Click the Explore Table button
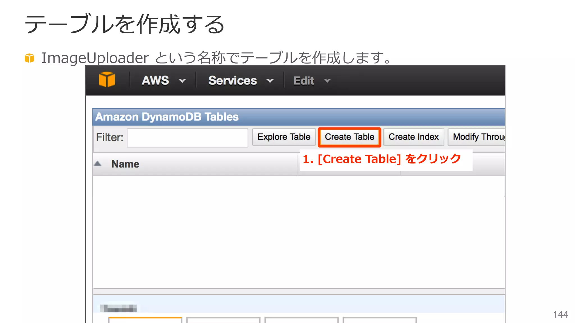The height and width of the screenshot is (323, 575). tap(284, 137)
